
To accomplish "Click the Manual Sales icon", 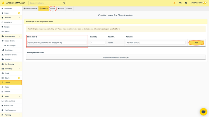I will (2, 106).
